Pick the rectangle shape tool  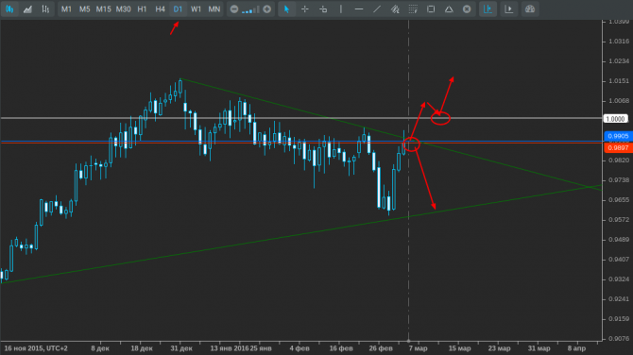pyautogui.click(x=431, y=8)
